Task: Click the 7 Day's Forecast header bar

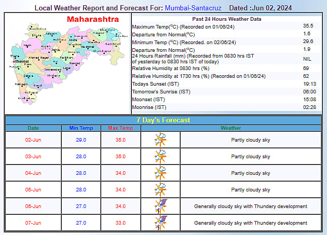Action: (x=163, y=120)
